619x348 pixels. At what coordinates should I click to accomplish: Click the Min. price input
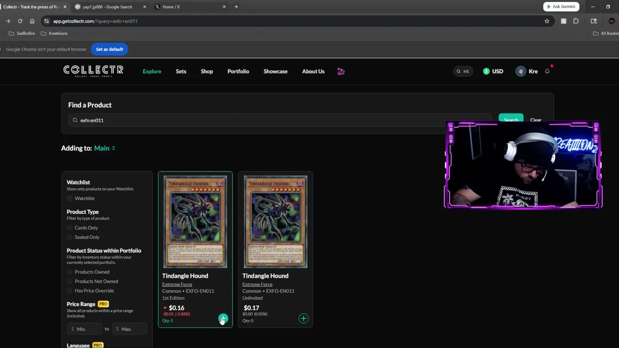(x=85, y=329)
